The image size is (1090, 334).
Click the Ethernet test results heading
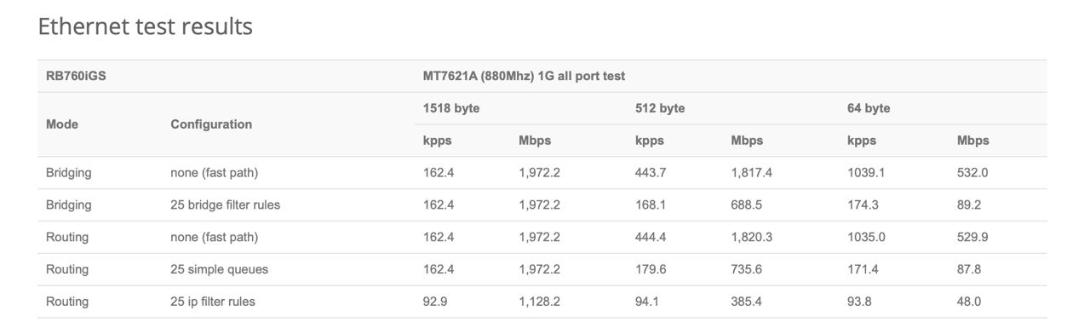pos(145,26)
